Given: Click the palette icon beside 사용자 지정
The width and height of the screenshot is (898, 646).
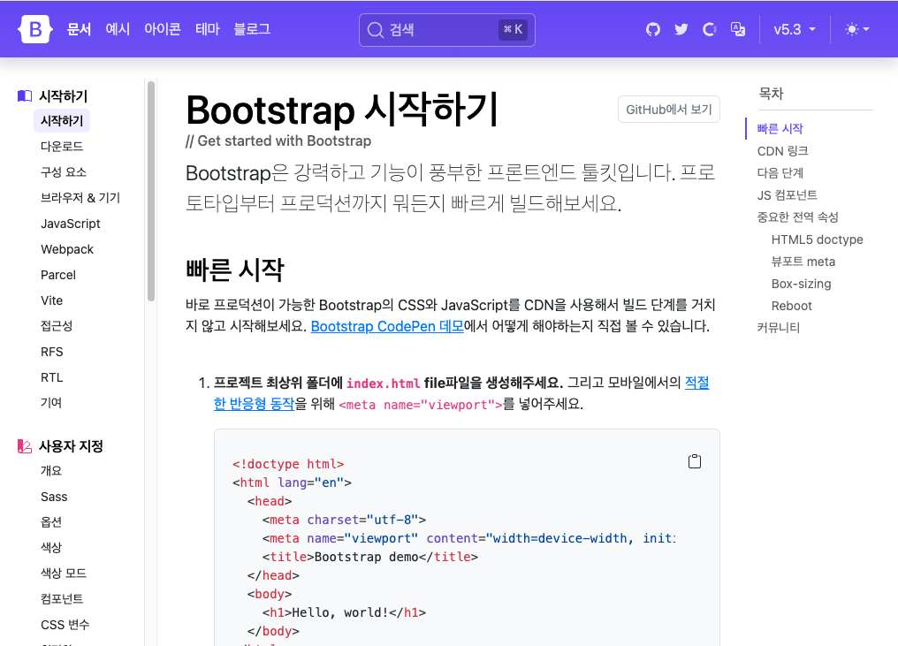Looking at the screenshot, I should click(25, 446).
